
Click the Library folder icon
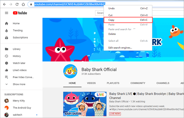click(x=6, y=49)
